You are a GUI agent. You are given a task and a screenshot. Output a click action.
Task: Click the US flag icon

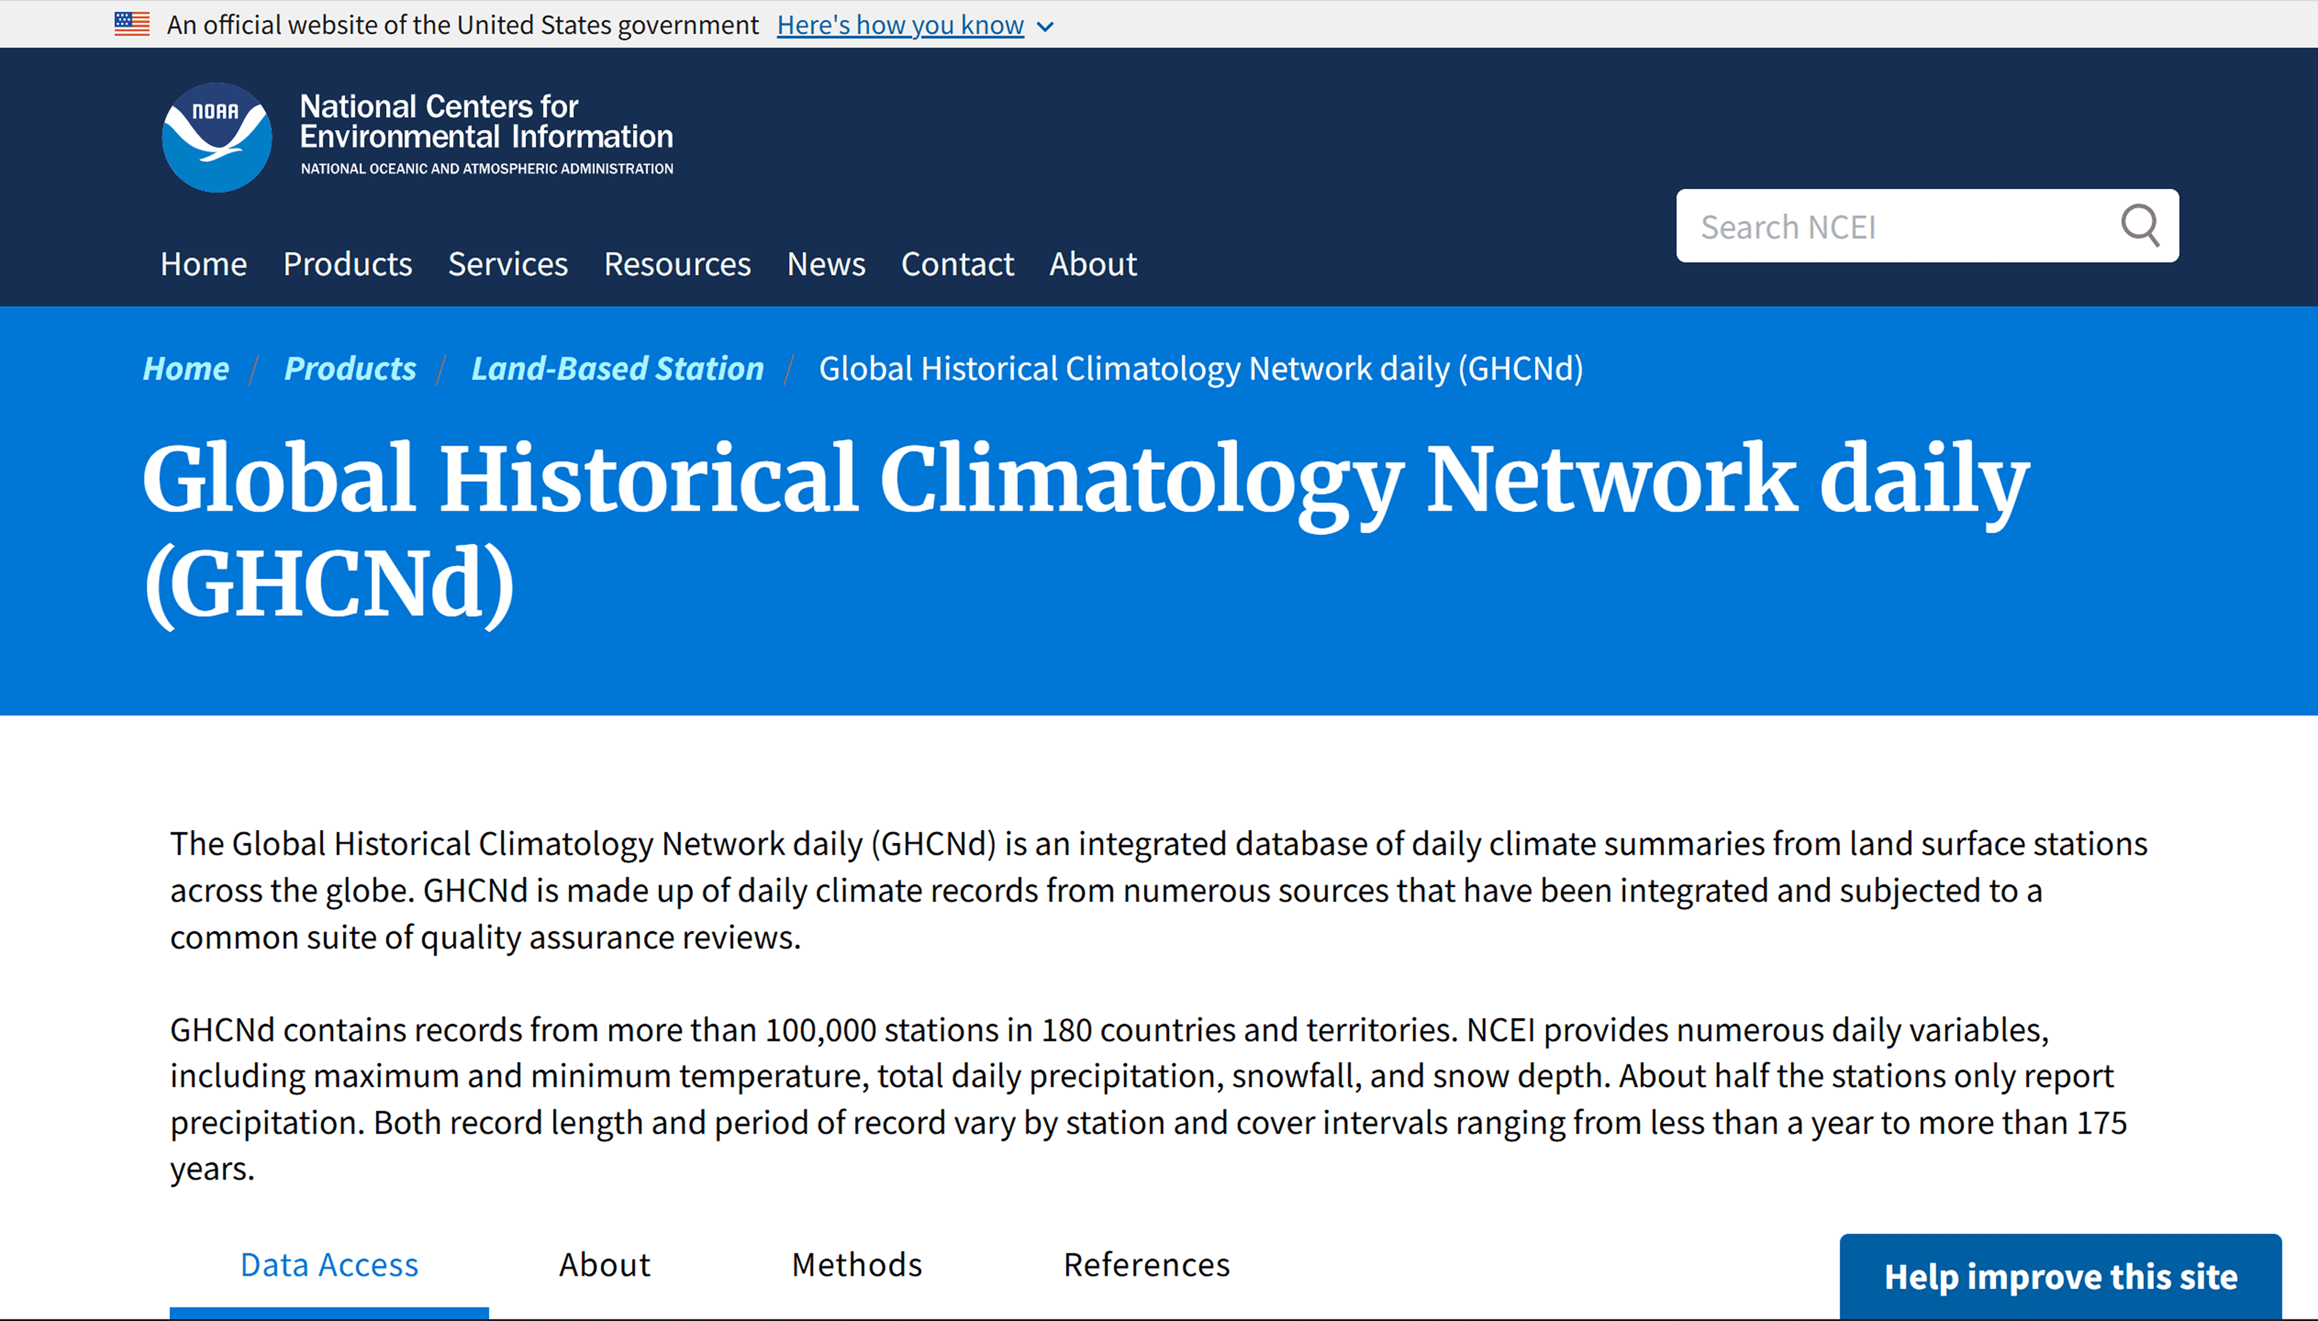(132, 24)
